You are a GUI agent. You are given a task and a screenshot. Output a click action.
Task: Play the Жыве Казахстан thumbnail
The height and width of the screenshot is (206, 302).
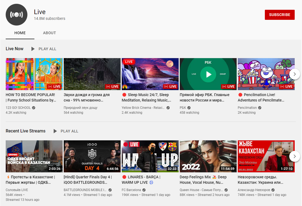click(x=266, y=156)
